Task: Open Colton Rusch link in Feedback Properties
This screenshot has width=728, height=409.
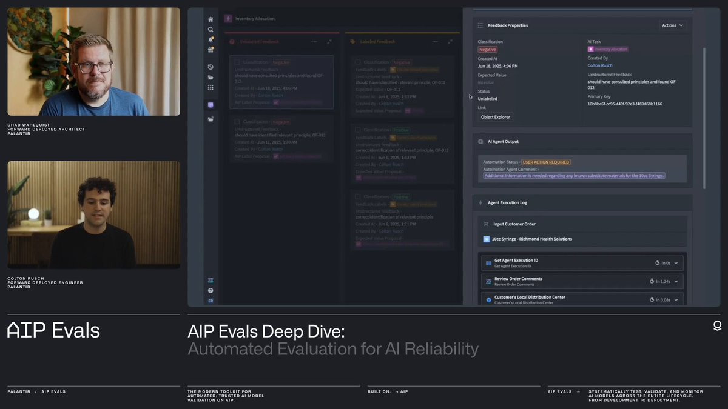Action: point(600,65)
